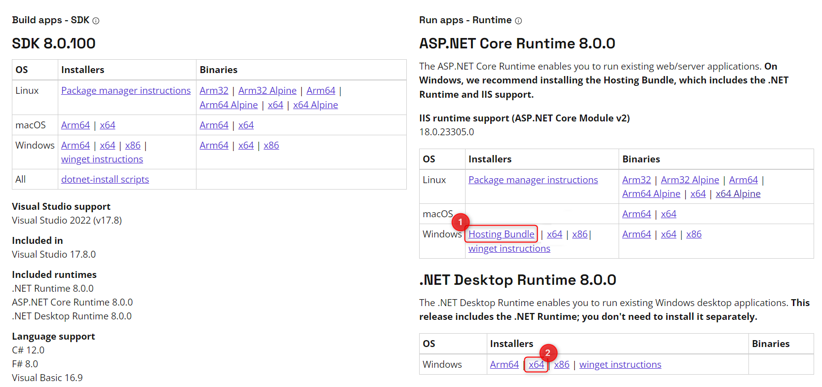Download SDK Linux Arm64 Alpine binary

[229, 105]
